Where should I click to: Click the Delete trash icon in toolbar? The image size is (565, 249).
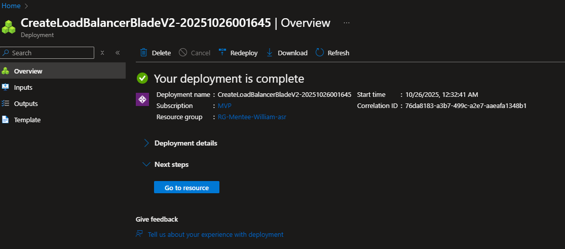coord(144,53)
